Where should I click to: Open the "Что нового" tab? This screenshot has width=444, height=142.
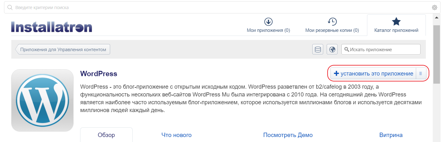tap(176, 135)
